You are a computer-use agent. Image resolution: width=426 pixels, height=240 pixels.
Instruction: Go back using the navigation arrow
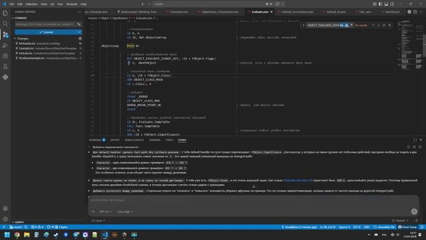pyautogui.click(x=143, y=4)
